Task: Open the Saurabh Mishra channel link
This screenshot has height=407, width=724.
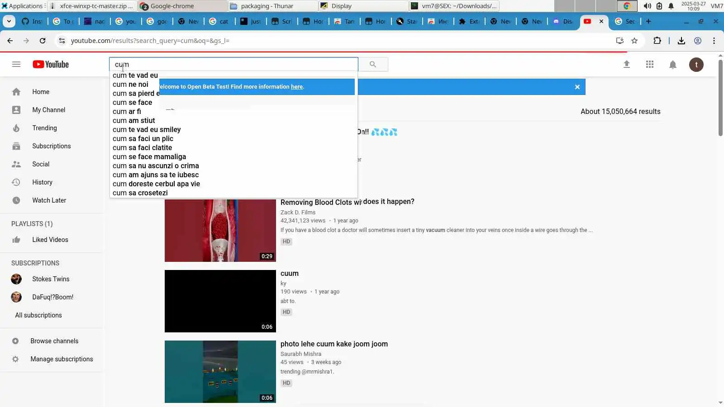Action: click(x=301, y=354)
